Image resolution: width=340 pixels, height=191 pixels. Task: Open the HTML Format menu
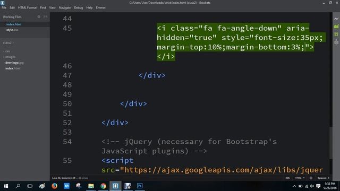27,7
